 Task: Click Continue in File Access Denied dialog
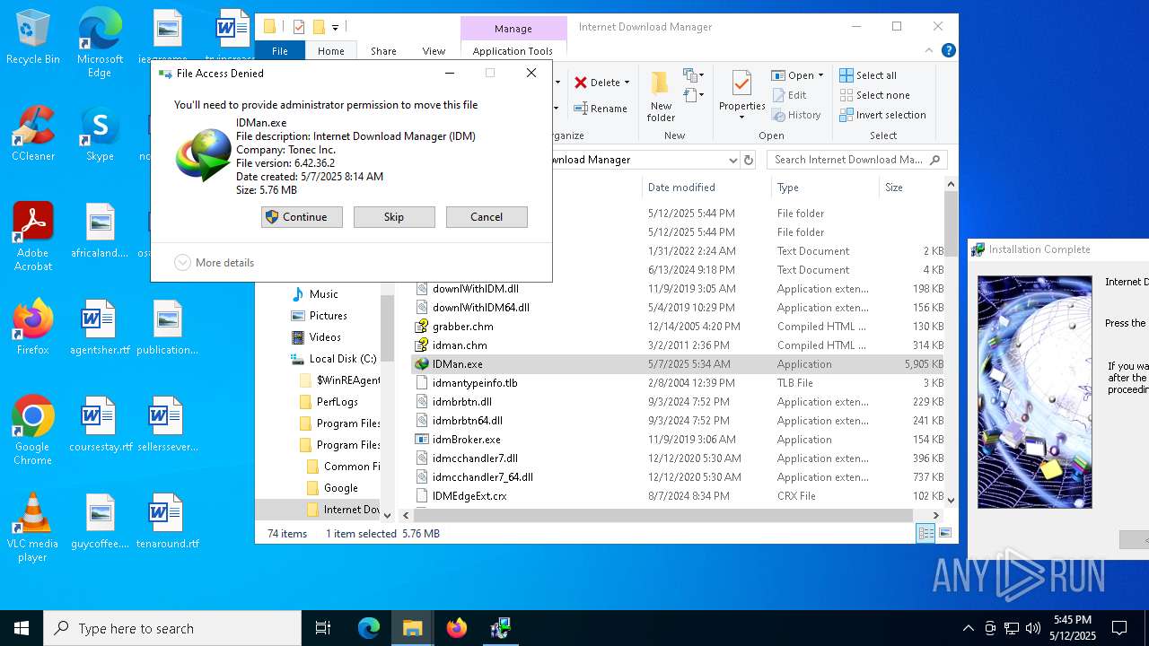302,217
